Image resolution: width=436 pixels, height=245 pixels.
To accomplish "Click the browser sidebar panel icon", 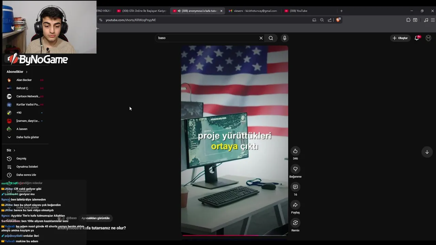I will (415, 20).
